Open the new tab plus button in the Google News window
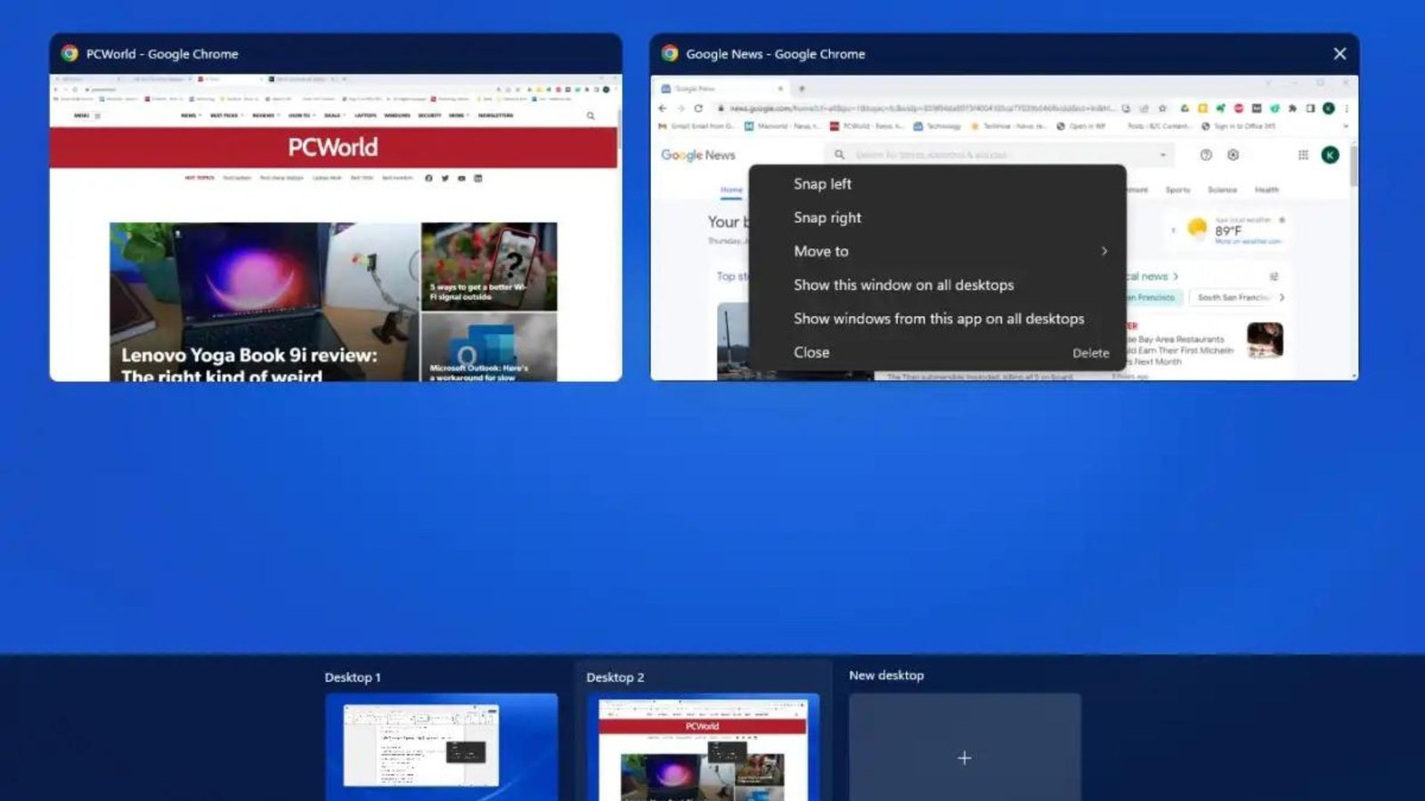 pyautogui.click(x=802, y=89)
